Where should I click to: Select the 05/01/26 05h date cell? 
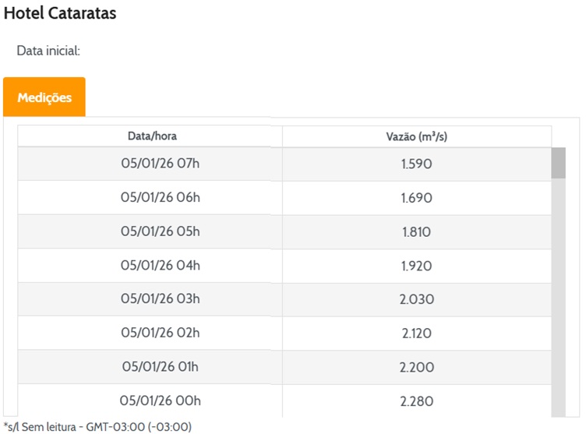tap(161, 232)
